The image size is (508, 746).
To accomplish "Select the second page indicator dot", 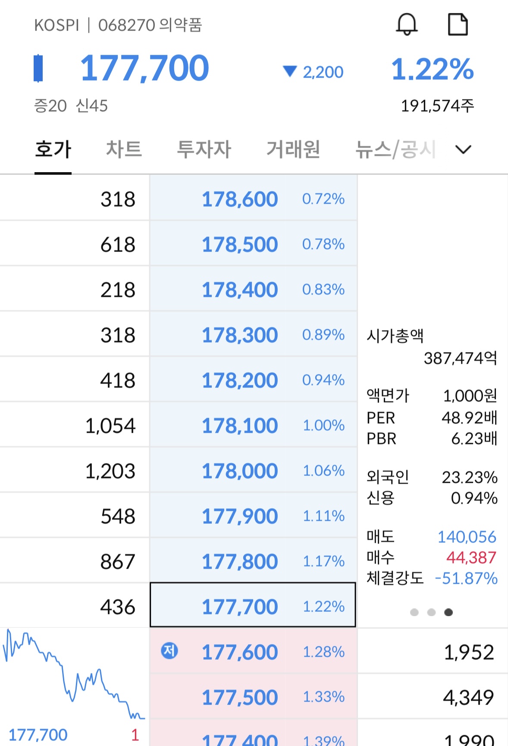I will click(431, 612).
